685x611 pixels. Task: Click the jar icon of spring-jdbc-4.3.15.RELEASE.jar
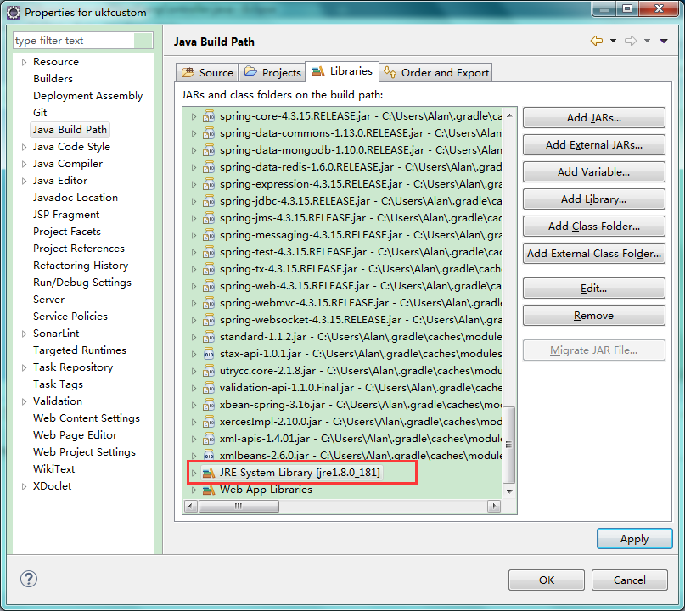pos(209,201)
